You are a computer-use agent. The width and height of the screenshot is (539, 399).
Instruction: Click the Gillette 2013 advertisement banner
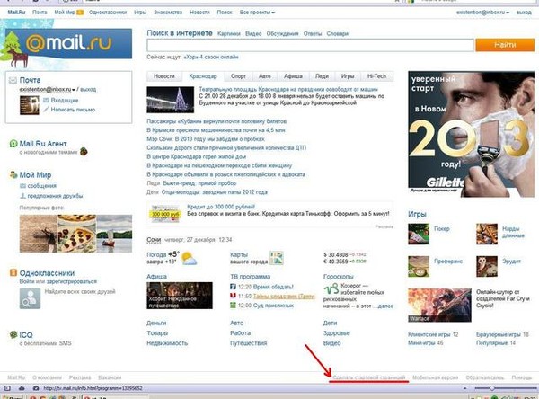click(x=471, y=134)
